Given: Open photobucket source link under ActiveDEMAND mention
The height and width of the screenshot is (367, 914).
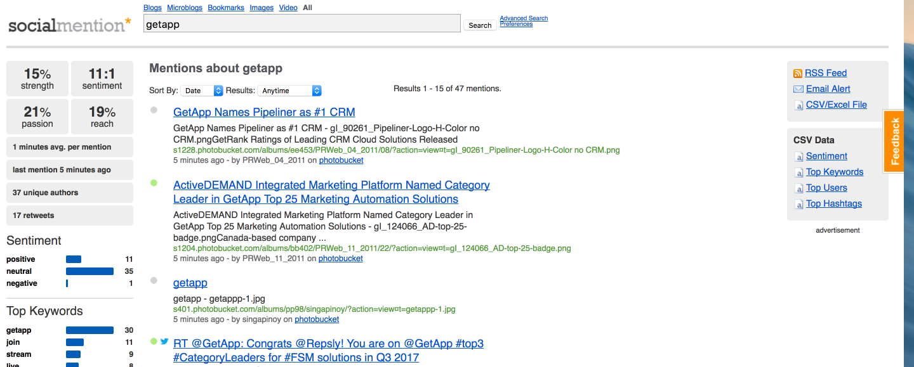Looking at the screenshot, I should (341, 259).
